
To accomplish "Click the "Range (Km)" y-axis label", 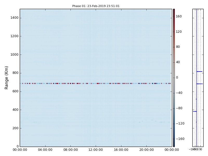I will (7, 77).
